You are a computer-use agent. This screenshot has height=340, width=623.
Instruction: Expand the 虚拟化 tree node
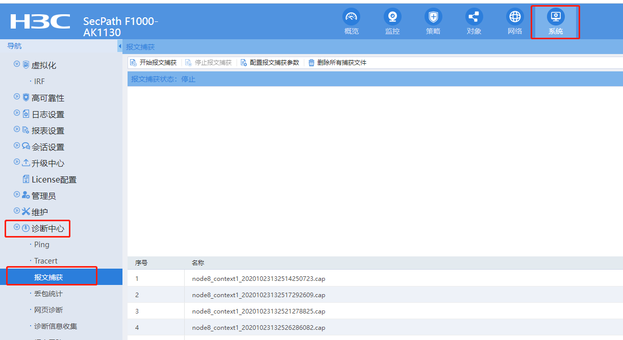point(17,65)
